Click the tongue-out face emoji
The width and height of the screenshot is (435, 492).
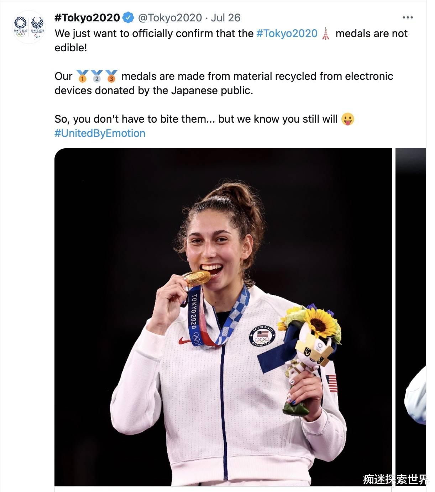click(x=348, y=119)
